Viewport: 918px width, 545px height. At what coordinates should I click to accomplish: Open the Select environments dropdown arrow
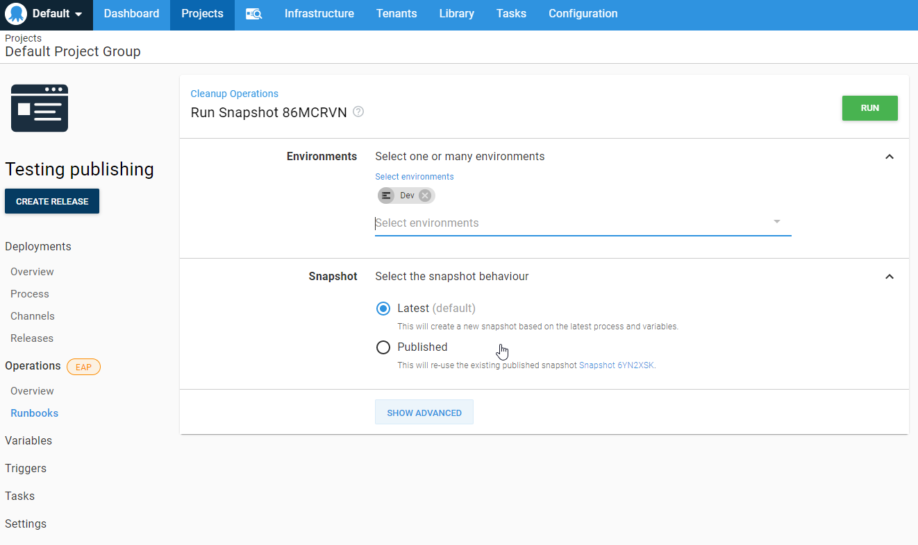coord(777,222)
